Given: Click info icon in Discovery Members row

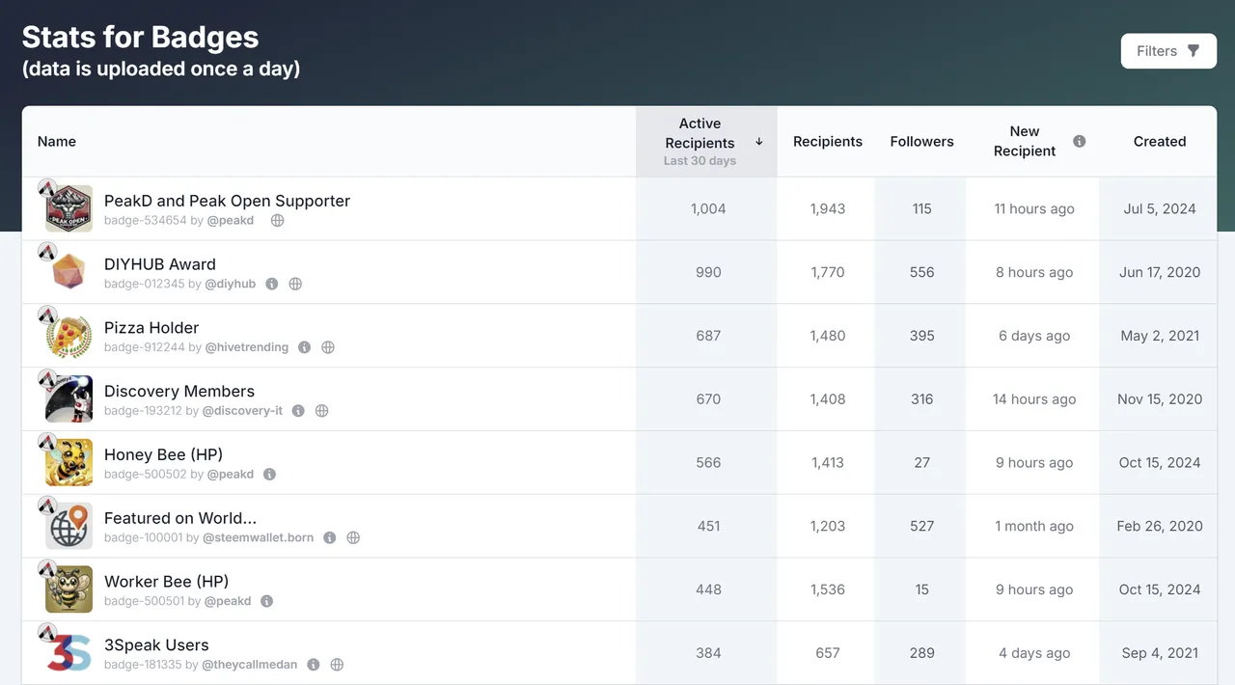Looking at the screenshot, I should click(x=299, y=411).
